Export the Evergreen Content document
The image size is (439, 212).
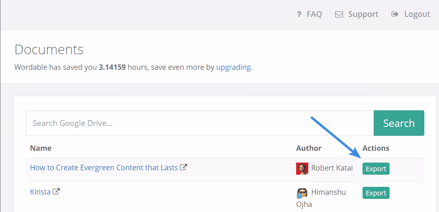376,169
